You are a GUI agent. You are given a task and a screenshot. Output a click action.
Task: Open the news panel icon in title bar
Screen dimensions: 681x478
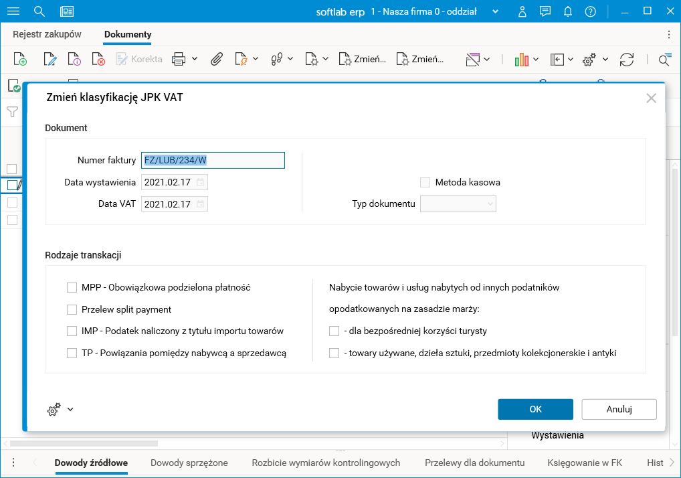67,11
